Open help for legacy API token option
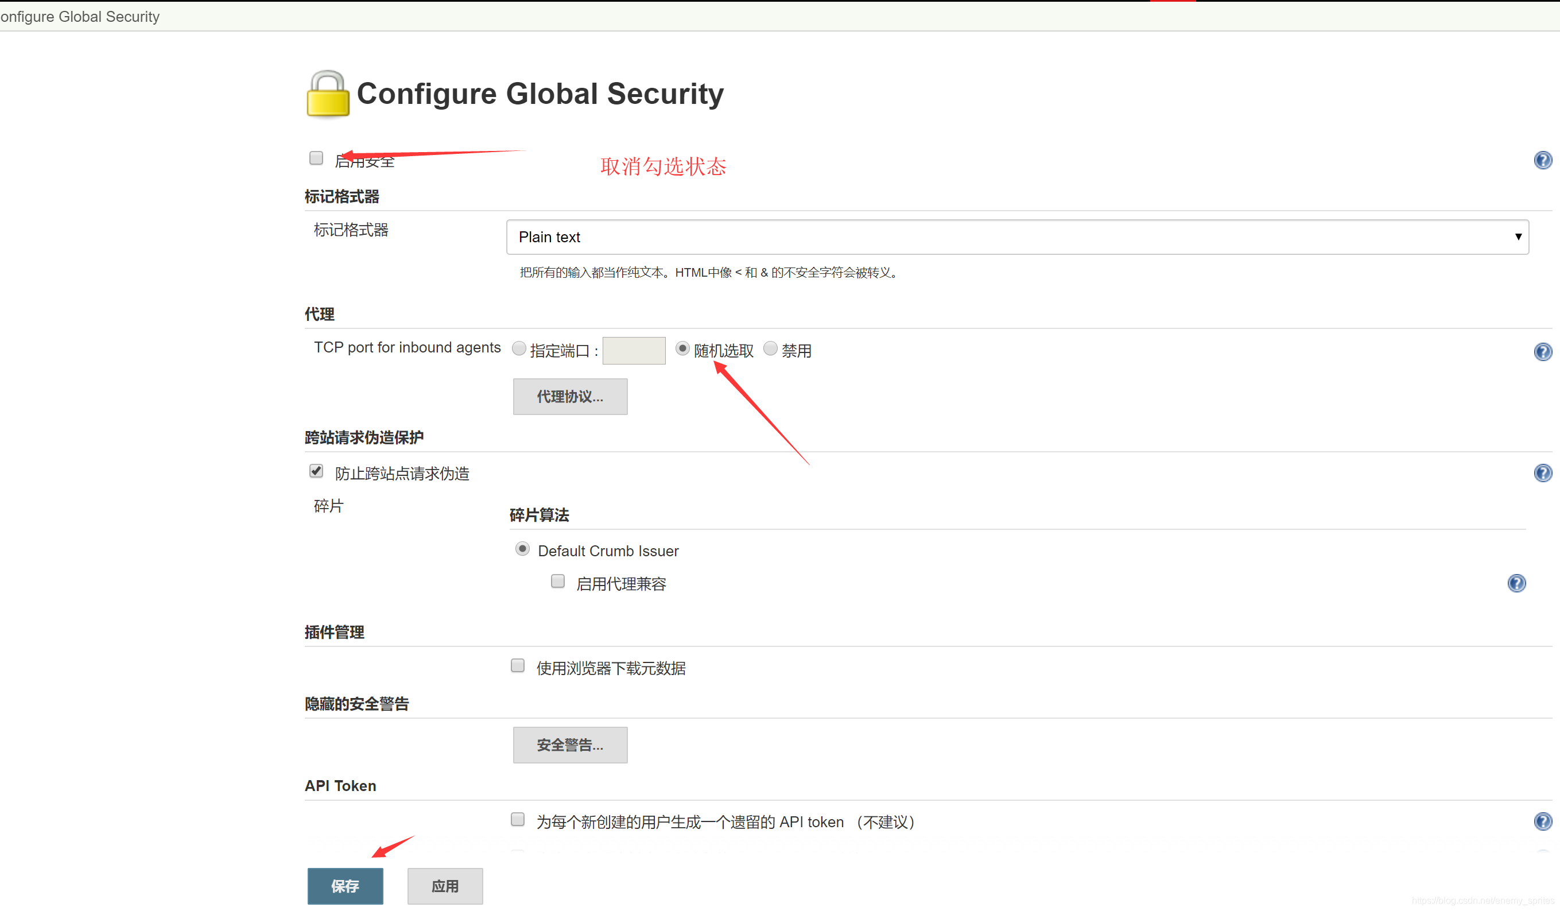This screenshot has width=1560, height=911. (1542, 822)
